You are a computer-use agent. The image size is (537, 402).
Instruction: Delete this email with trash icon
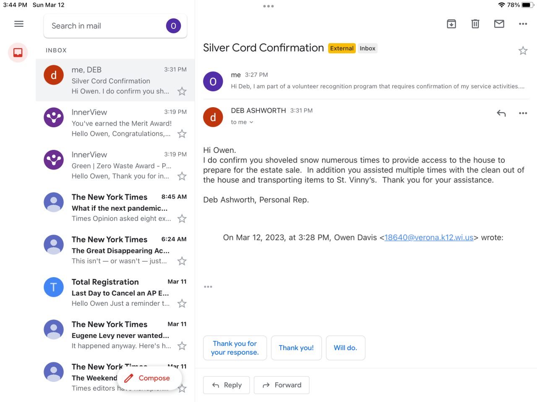point(475,24)
